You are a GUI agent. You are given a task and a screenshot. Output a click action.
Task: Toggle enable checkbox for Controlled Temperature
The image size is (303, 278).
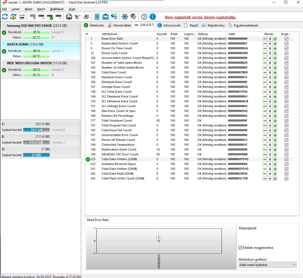coord(286,145)
